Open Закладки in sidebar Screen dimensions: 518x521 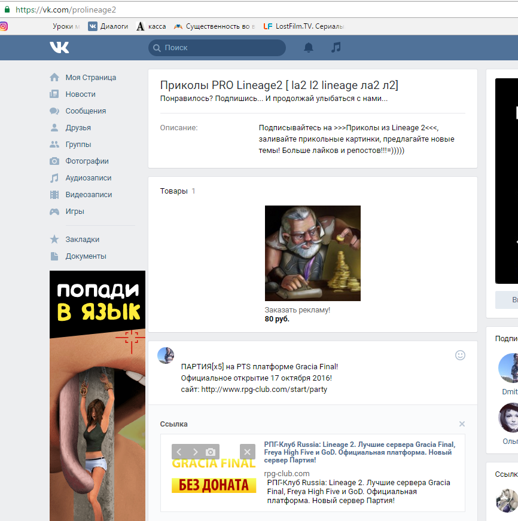(83, 239)
